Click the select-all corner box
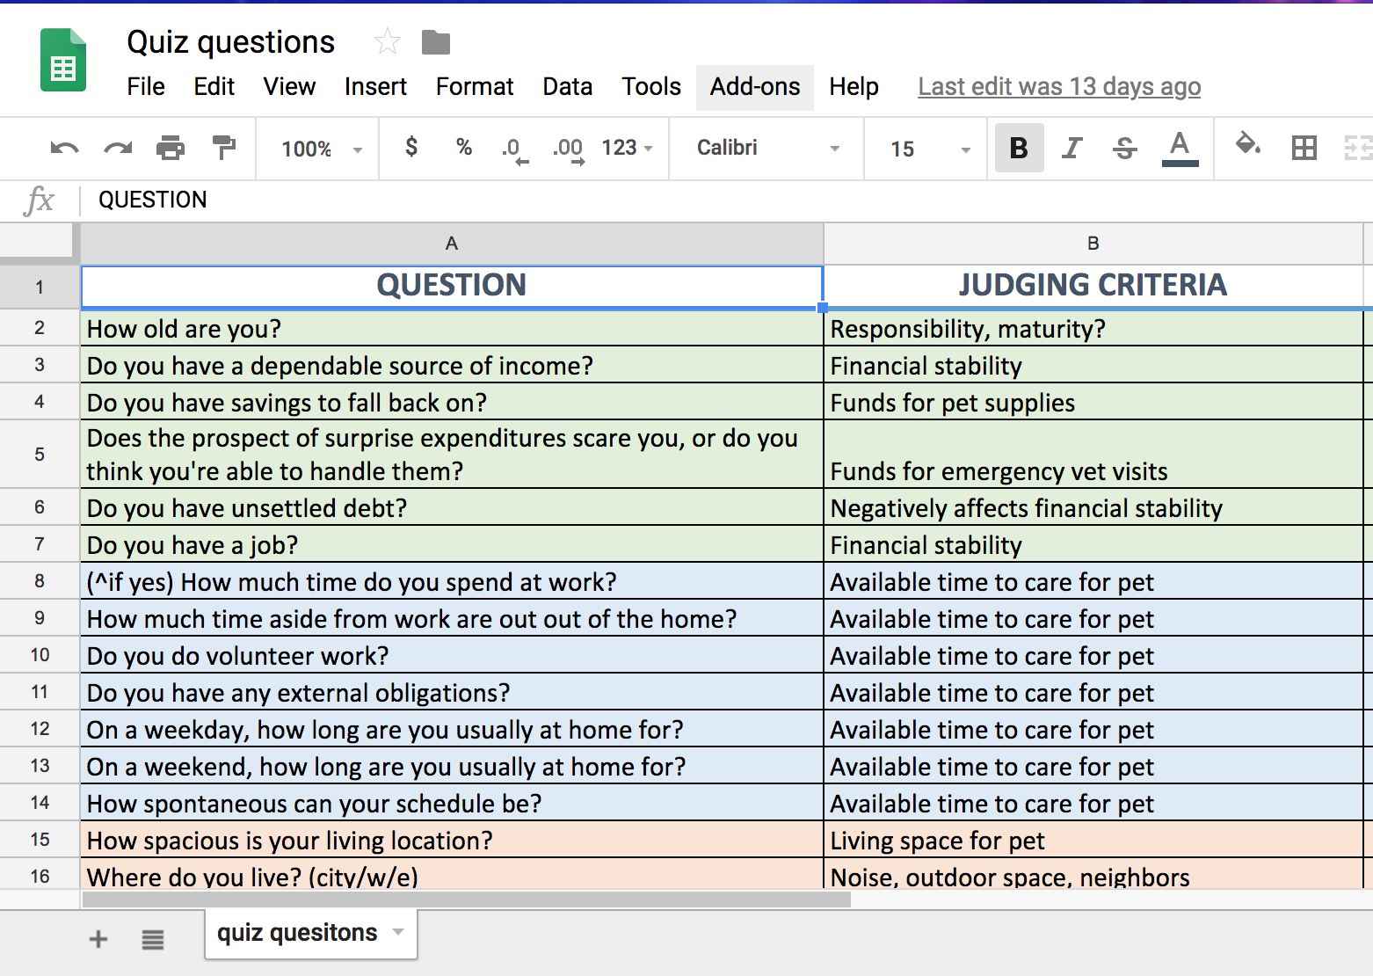This screenshot has height=976, width=1373. (37, 242)
